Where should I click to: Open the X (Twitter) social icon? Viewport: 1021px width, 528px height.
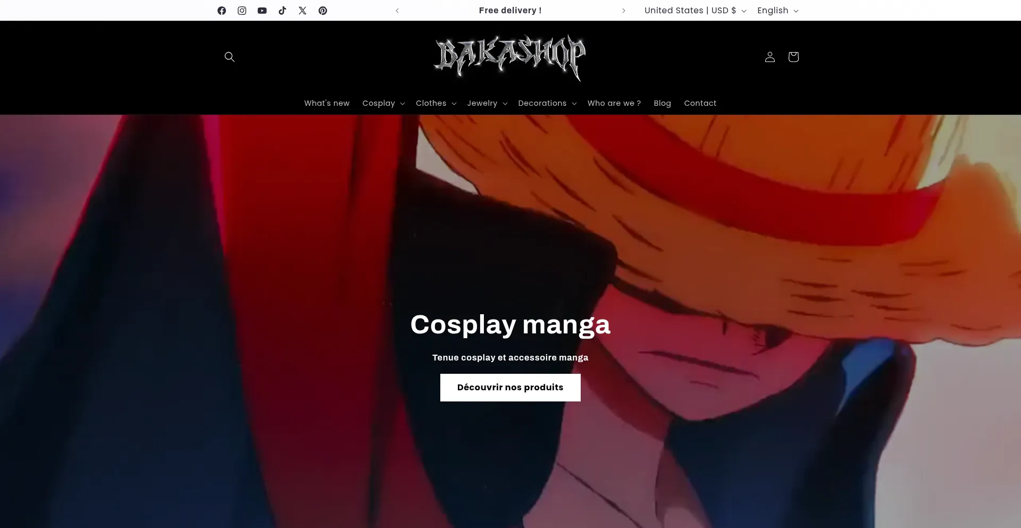pos(302,10)
